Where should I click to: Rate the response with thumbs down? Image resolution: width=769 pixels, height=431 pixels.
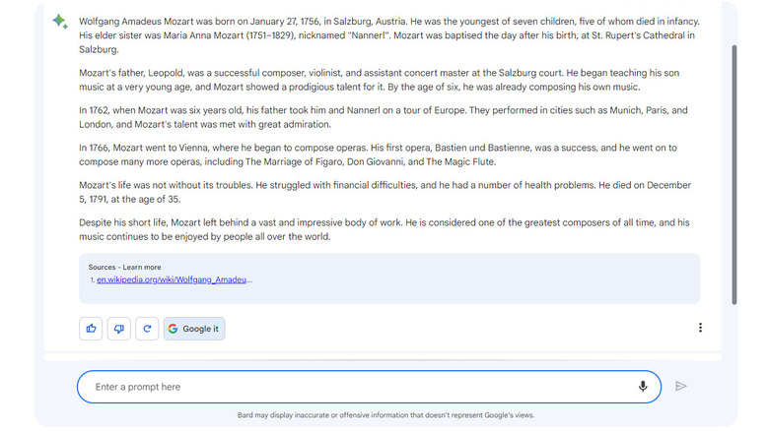coord(119,329)
